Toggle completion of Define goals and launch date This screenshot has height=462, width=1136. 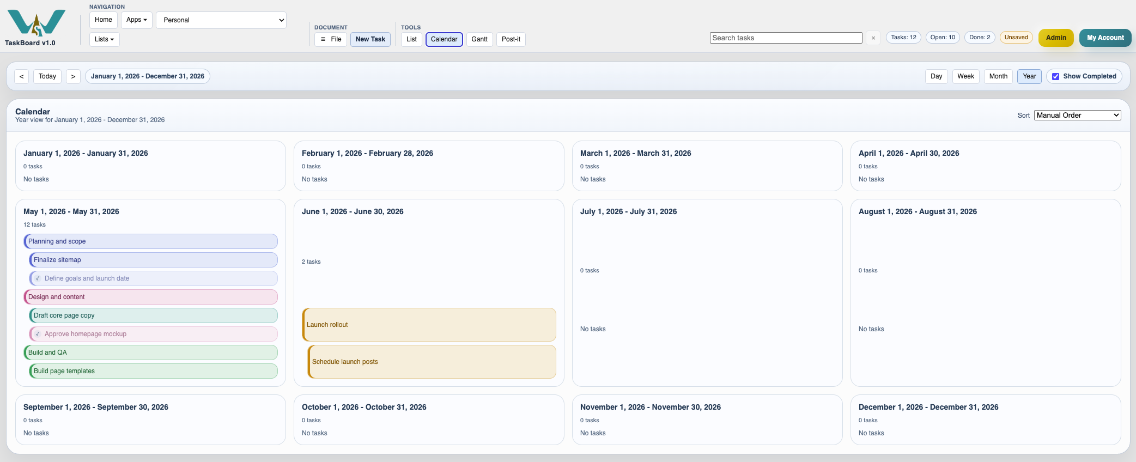[x=38, y=278]
